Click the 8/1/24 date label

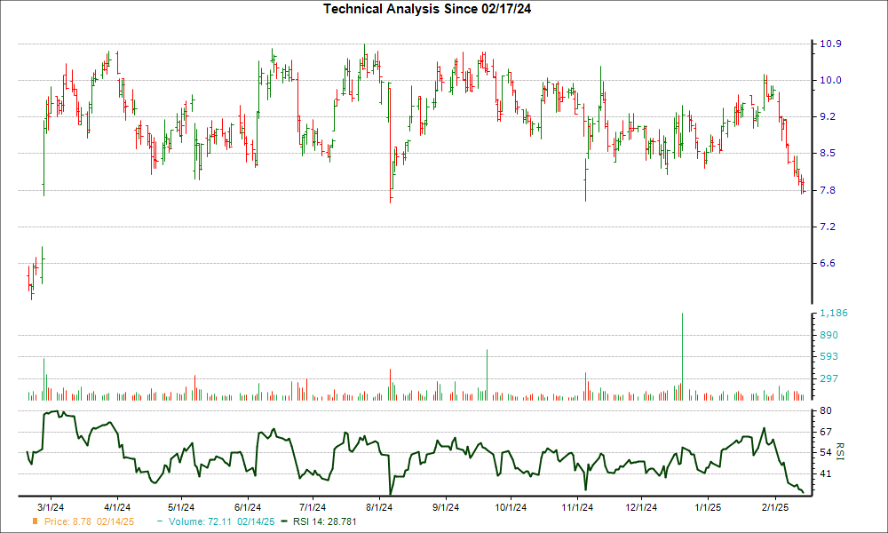[379, 507]
